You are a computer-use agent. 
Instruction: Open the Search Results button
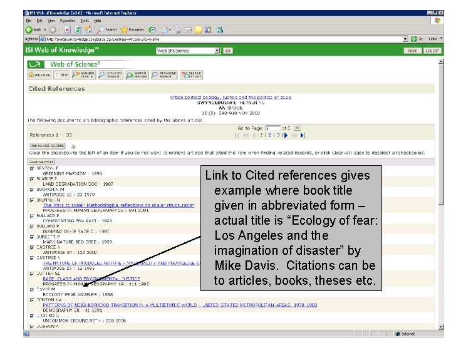[x=191, y=74]
